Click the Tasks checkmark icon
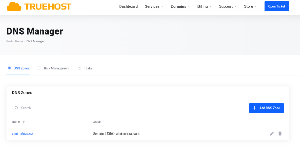The image size is (300, 148). (x=79, y=68)
